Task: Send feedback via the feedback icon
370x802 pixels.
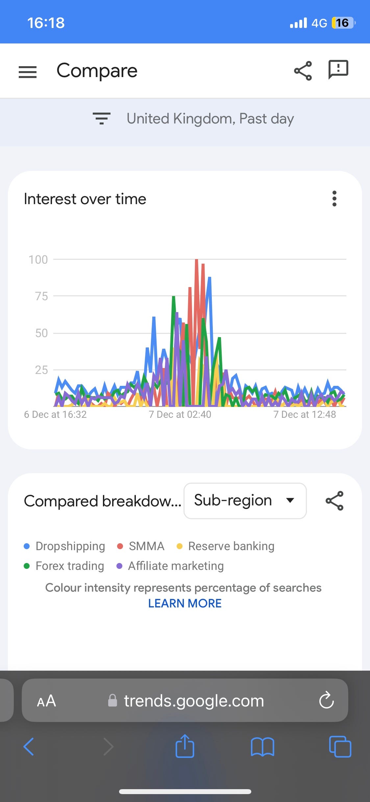Action: (337, 69)
